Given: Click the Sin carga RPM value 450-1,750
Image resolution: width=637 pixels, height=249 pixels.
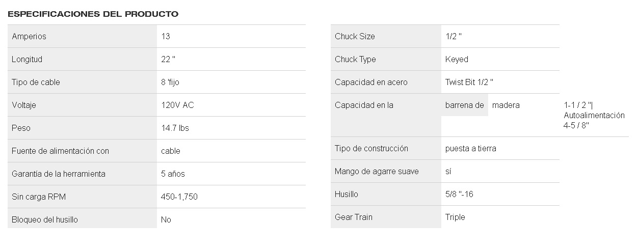Looking at the screenshot, I should click(x=179, y=197).
